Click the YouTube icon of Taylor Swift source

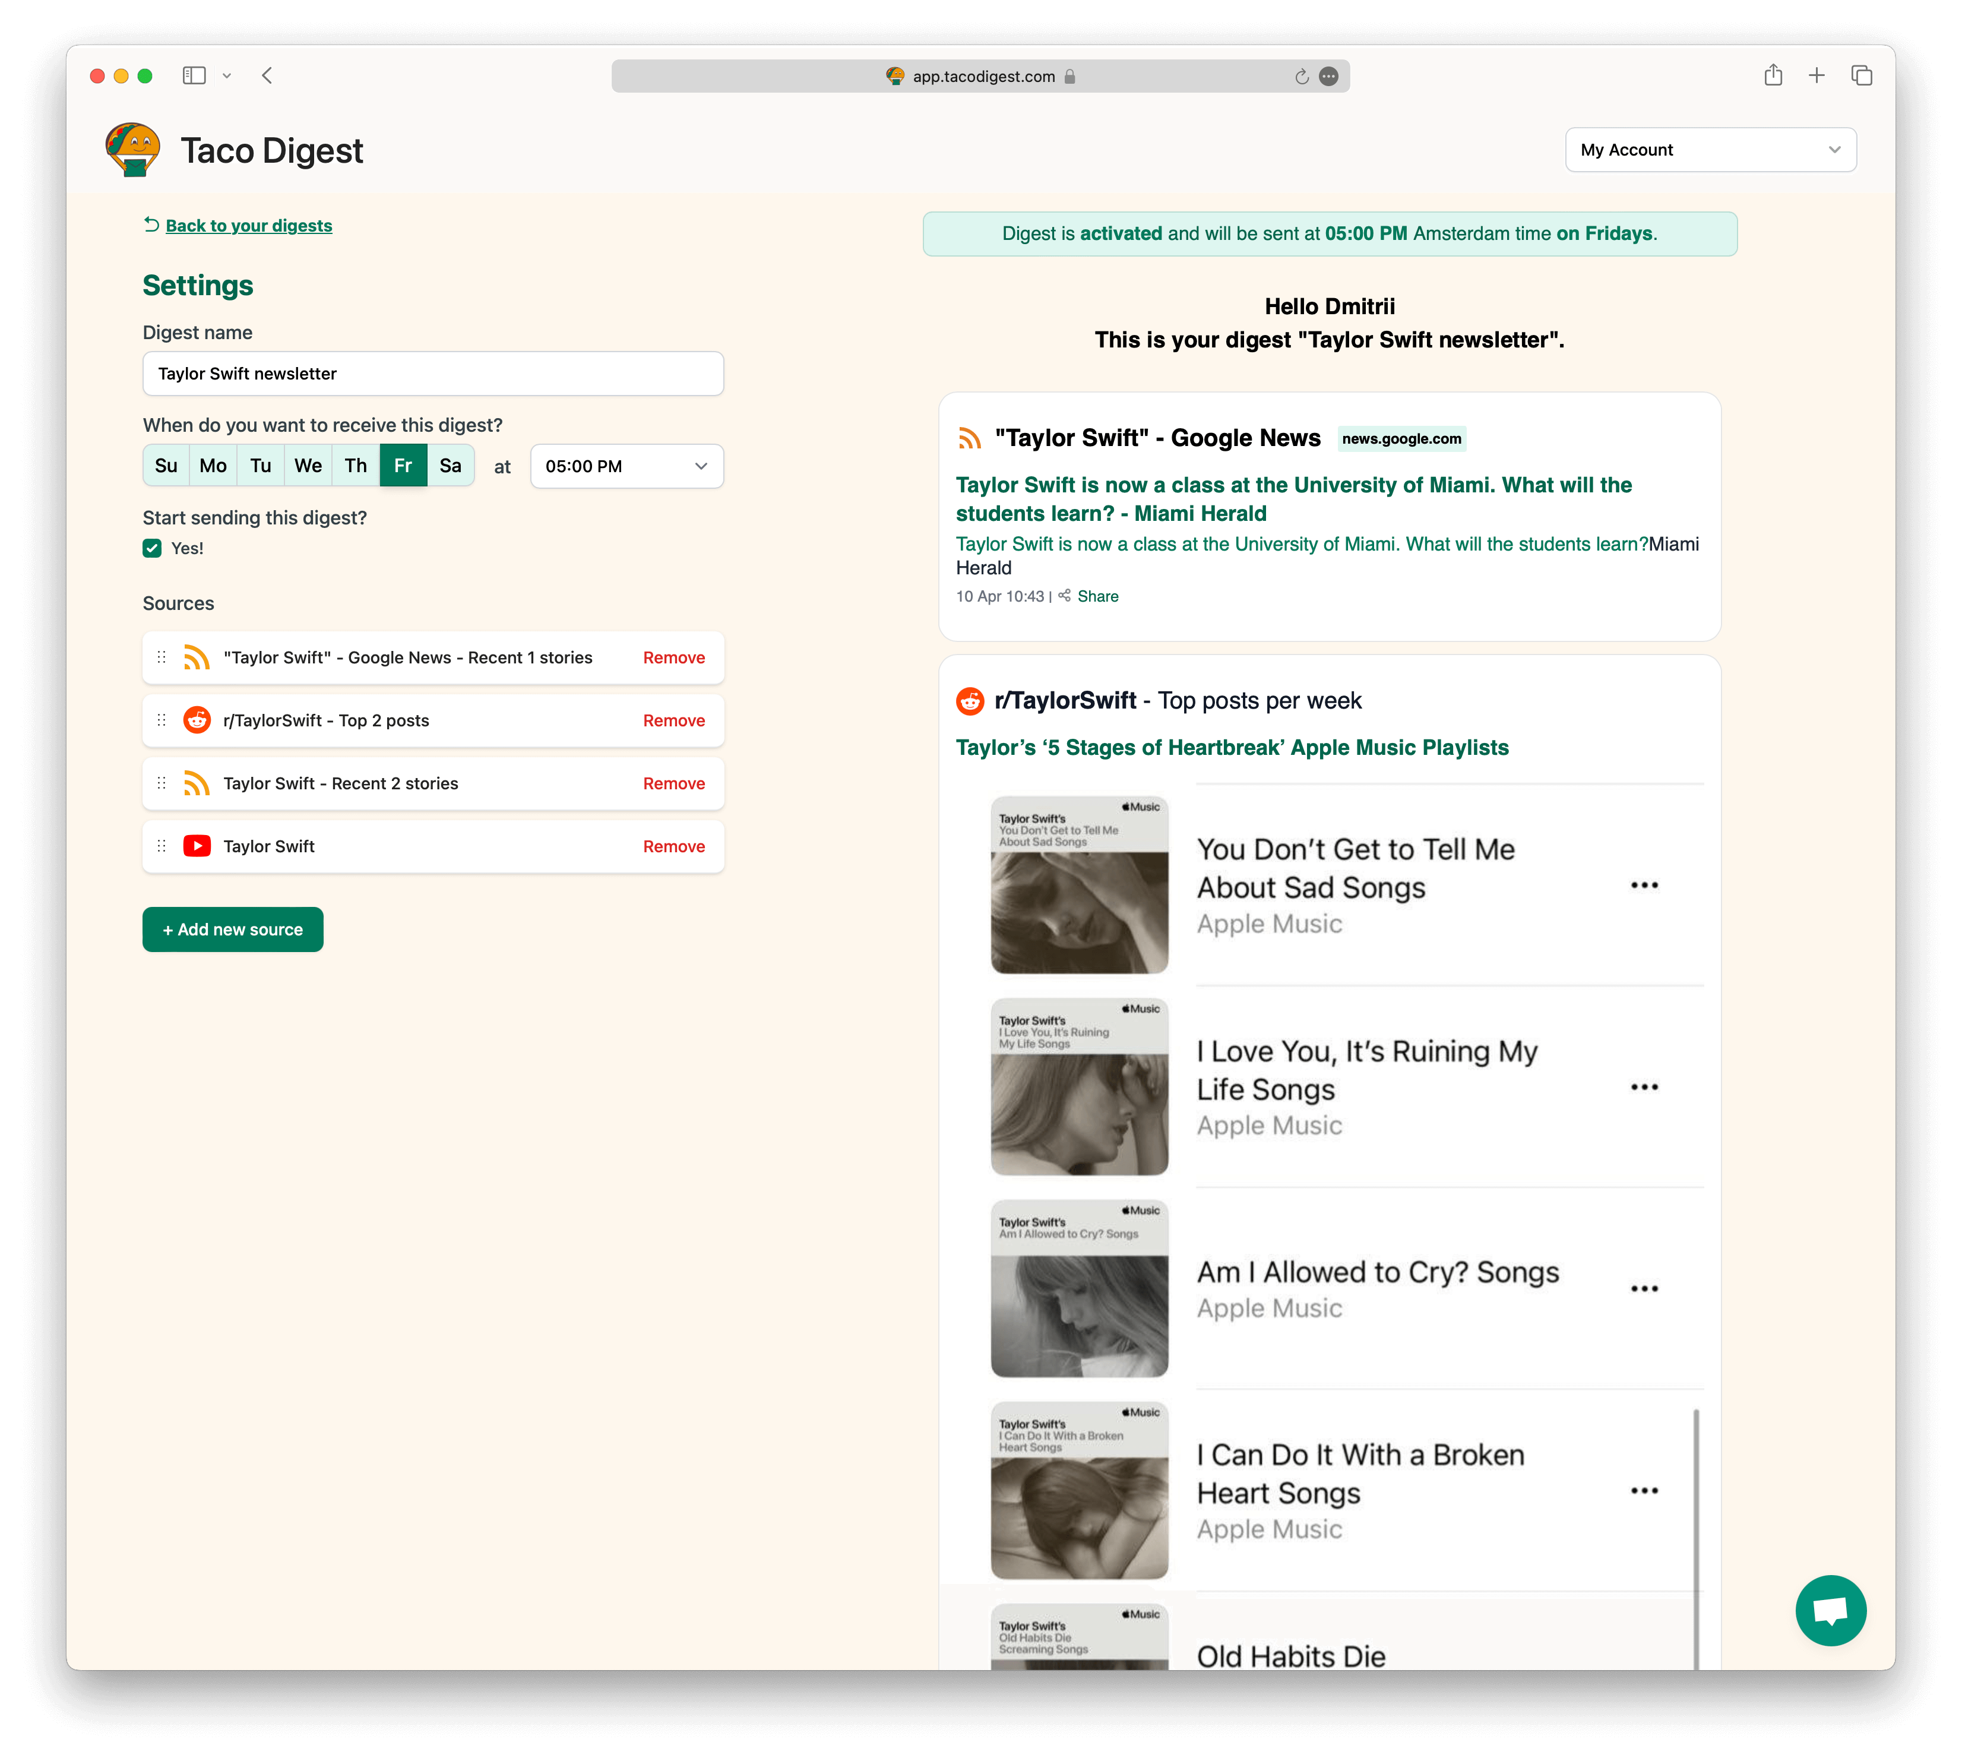tap(197, 846)
